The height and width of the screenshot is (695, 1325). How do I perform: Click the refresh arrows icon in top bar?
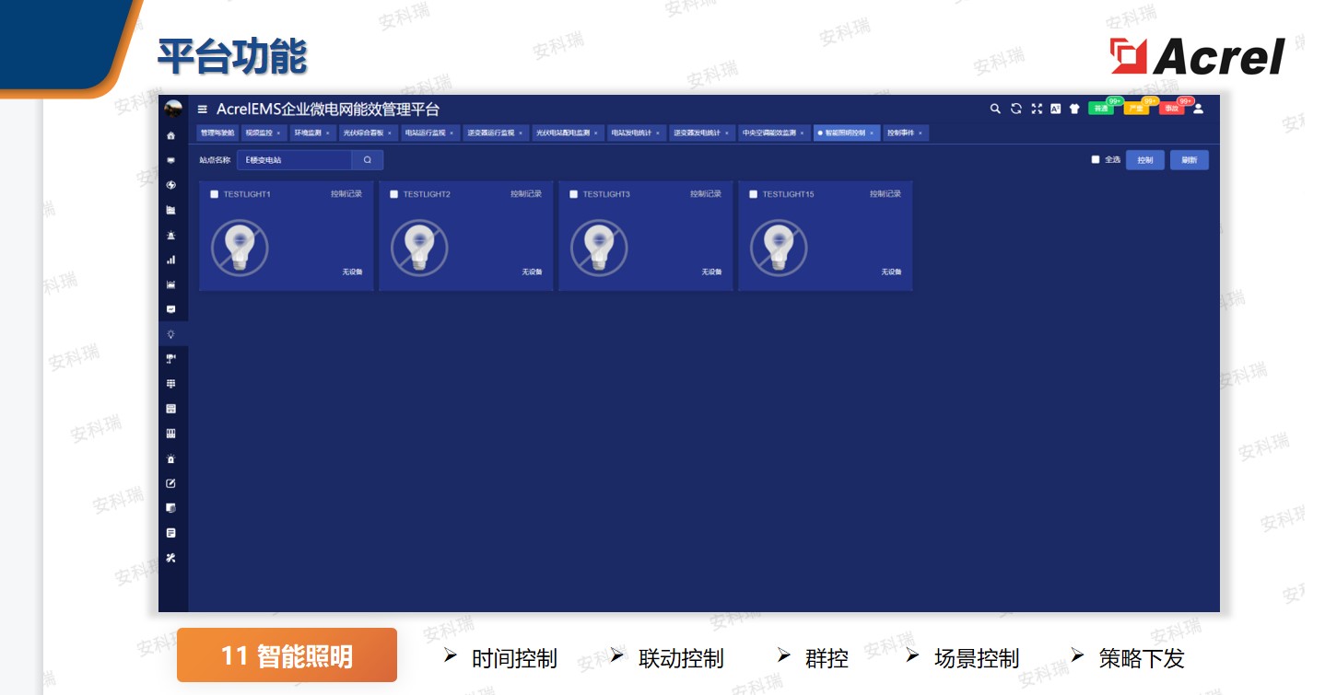click(x=1016, y=109)
